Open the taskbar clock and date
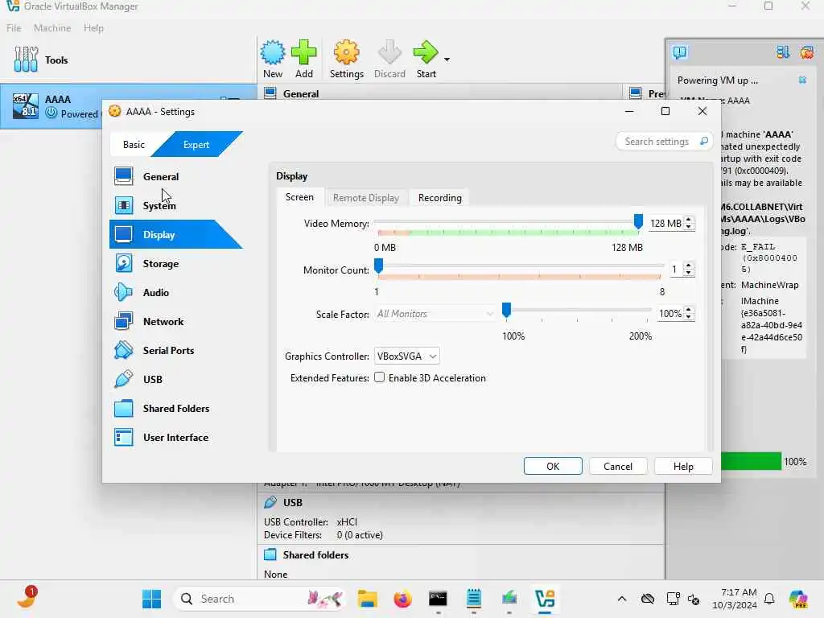Image resolution: width=824 pixels, height=618 pixels. (x=735, y=599)
